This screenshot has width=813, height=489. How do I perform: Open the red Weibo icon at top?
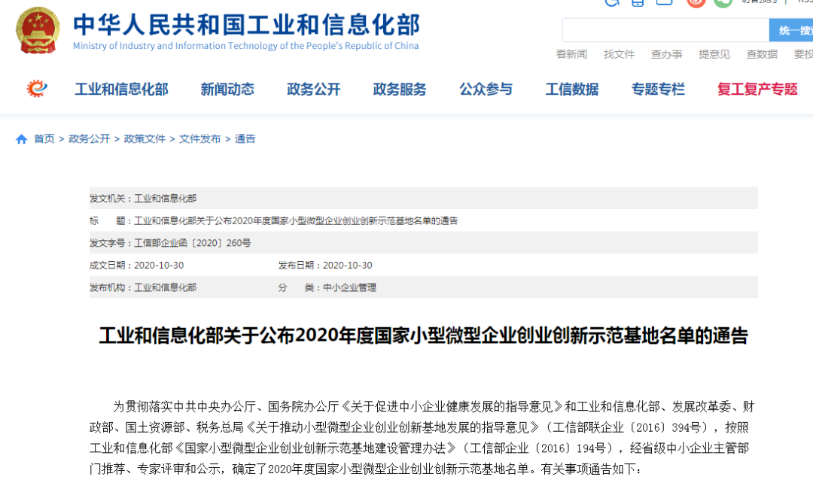click(x=696, y=2)
